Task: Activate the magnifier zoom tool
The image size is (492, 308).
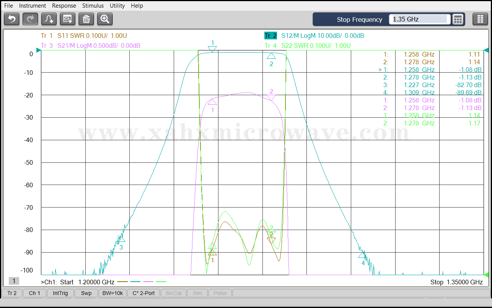Action: tap(105, 19)
